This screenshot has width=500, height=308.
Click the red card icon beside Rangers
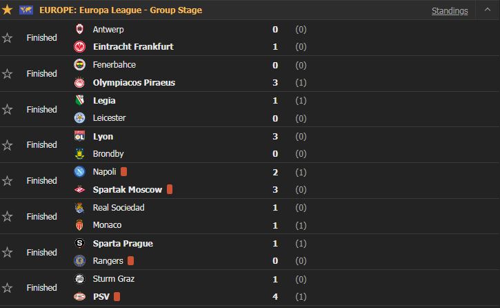(x=130, y=261)
